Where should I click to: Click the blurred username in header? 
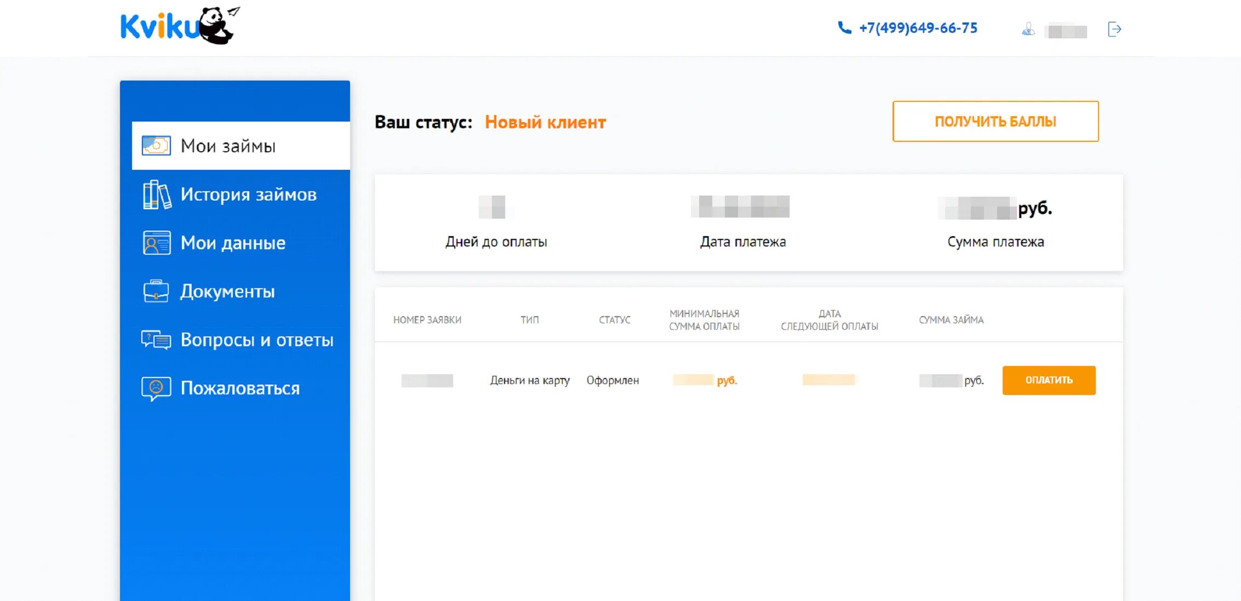[1066, 31]
